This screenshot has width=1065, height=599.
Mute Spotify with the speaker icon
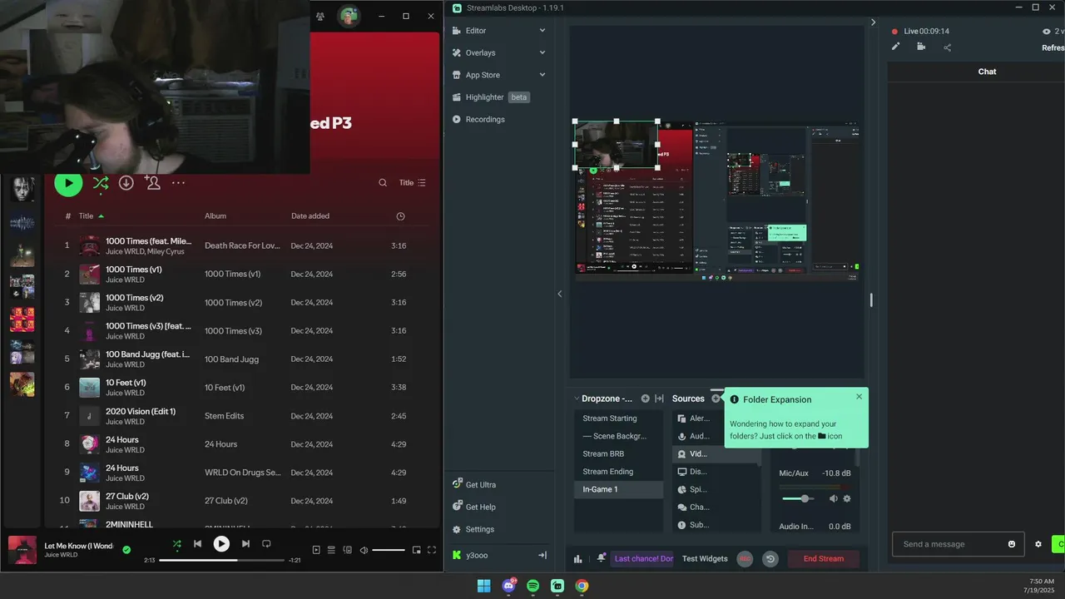point(364,550)
